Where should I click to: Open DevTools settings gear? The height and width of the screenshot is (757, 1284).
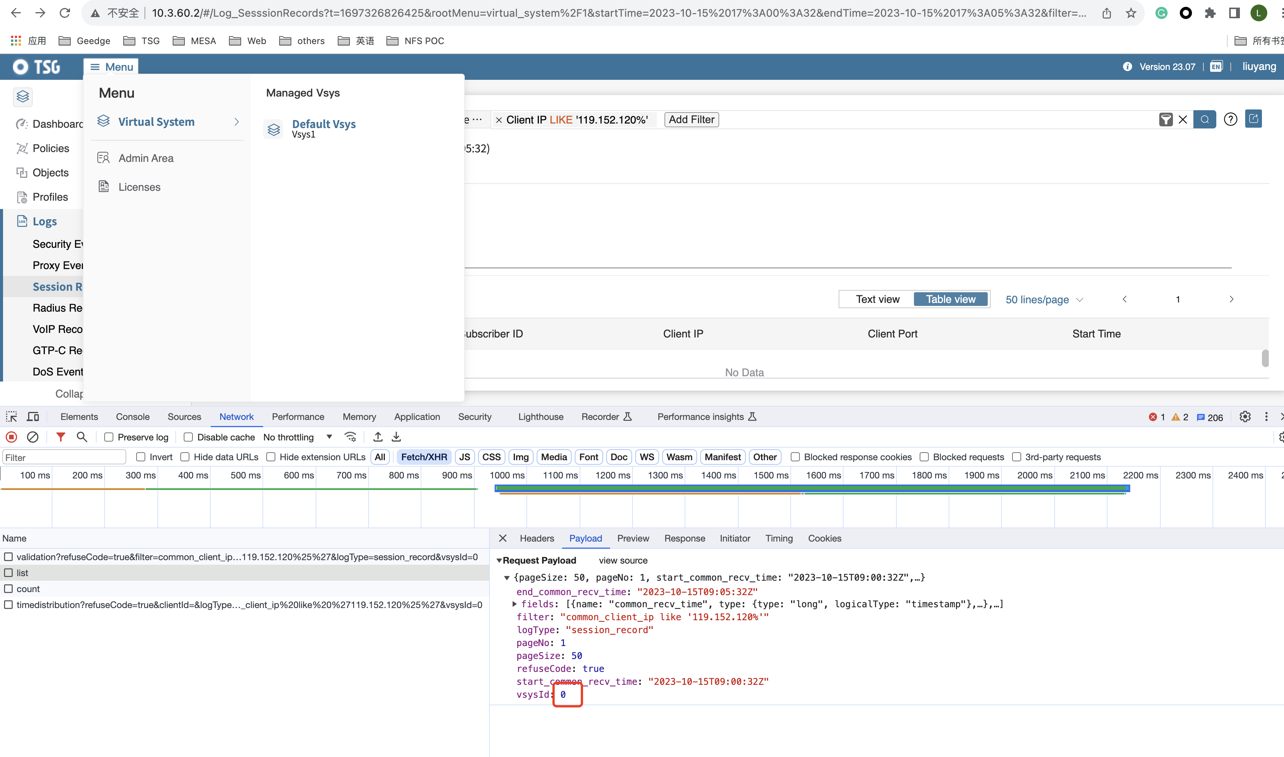(x=1245, y=417)
